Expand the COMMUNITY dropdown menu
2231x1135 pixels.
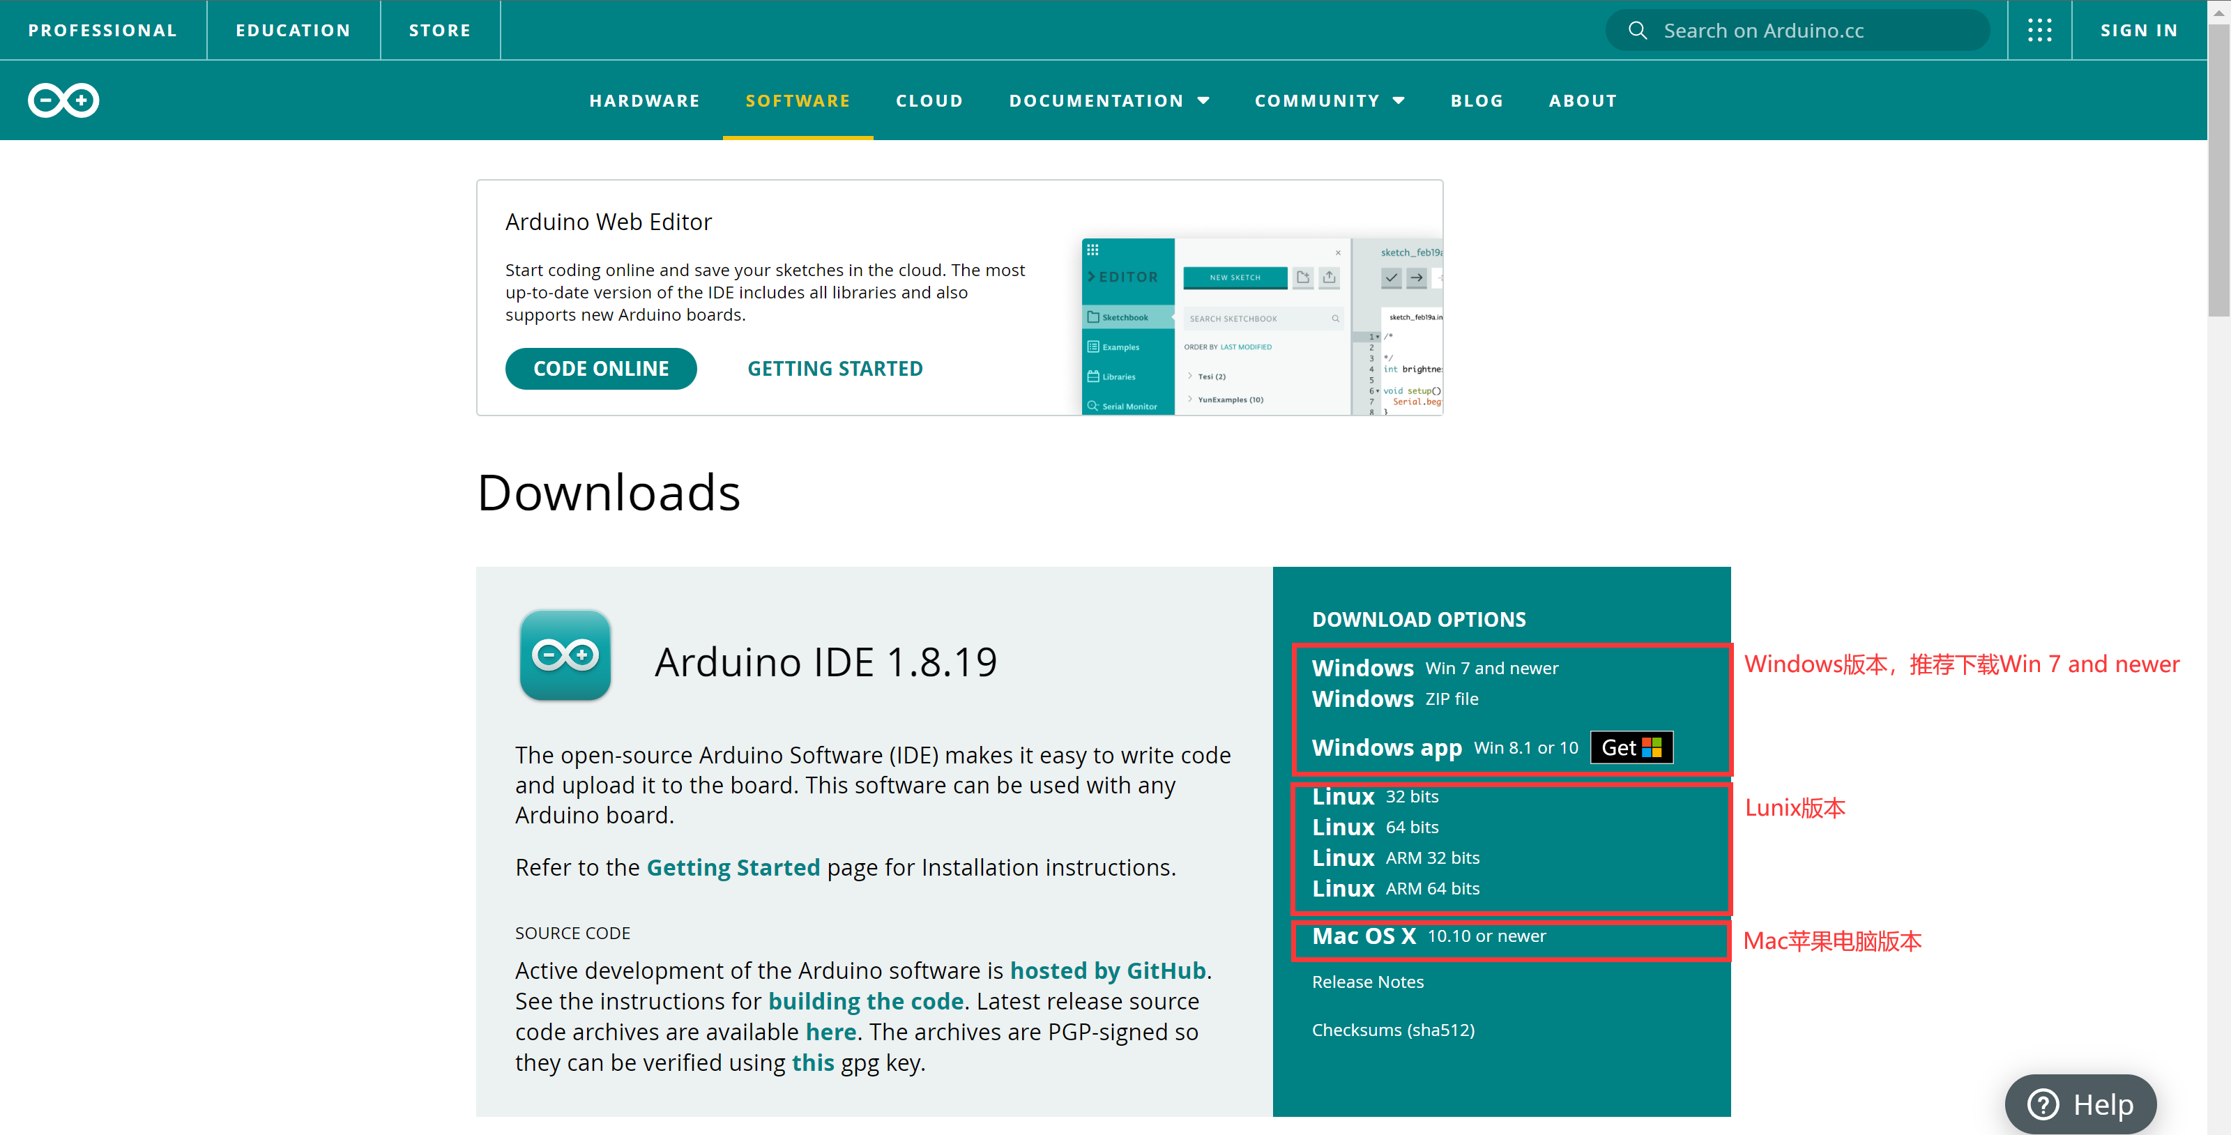click(x=1327, y=100)
